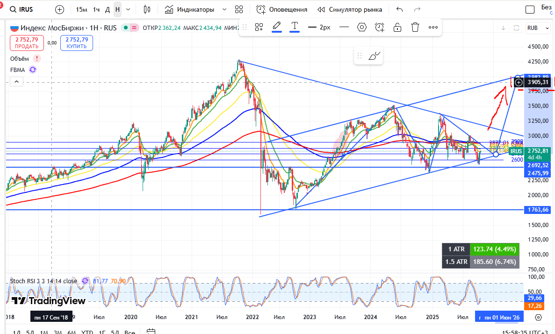Click the sync icon beside RUB

point(516,28)
